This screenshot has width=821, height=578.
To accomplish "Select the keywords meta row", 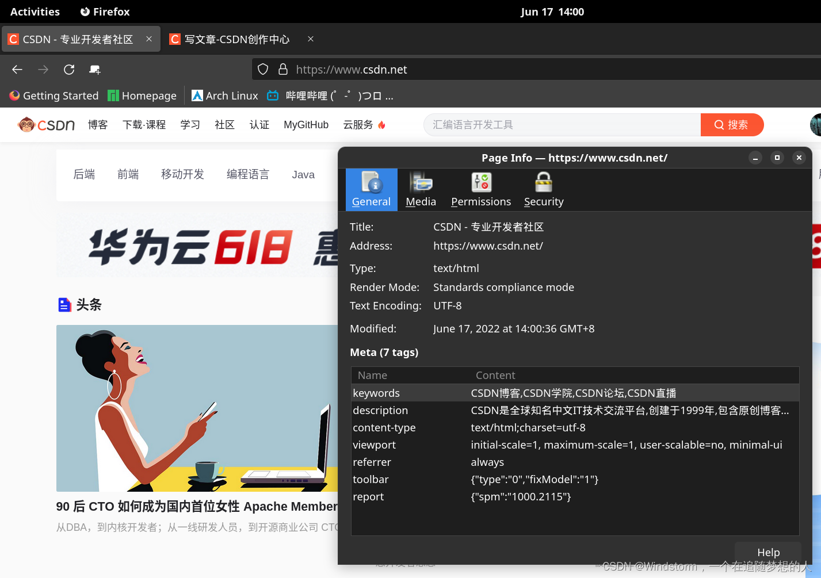I will [x=575, y=393].
